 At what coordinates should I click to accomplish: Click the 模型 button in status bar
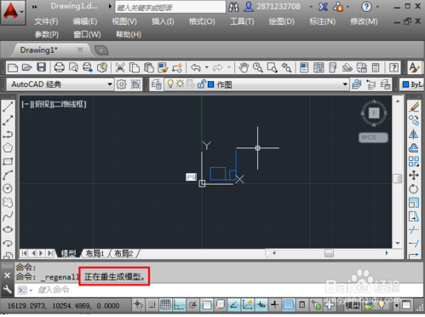pos(353,305)
